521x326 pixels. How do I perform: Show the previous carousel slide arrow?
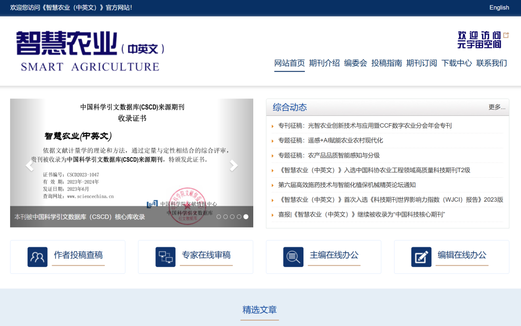(x=29, y=165)
